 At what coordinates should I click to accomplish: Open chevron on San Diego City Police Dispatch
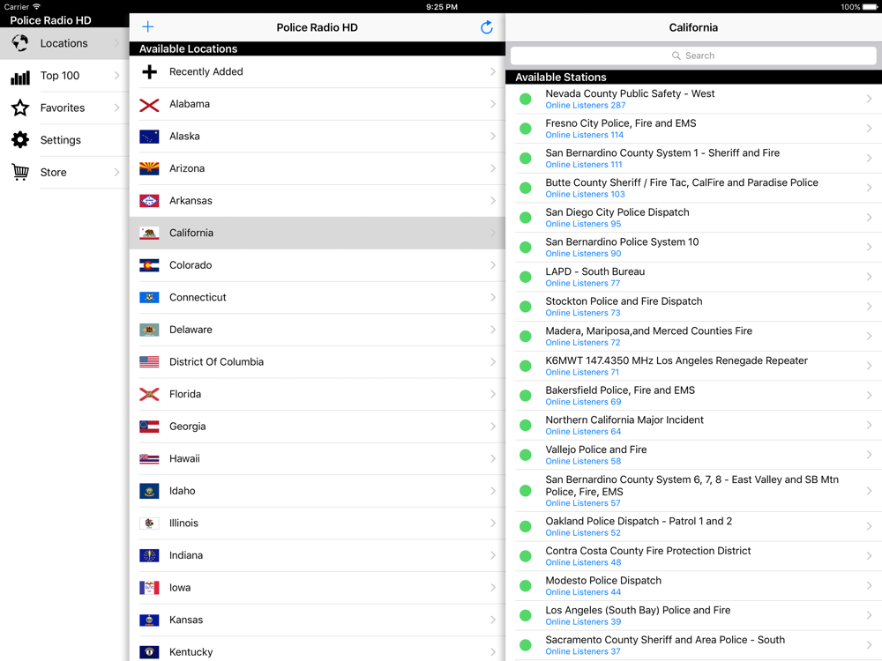pyautogui.click(x=869, y=218)
